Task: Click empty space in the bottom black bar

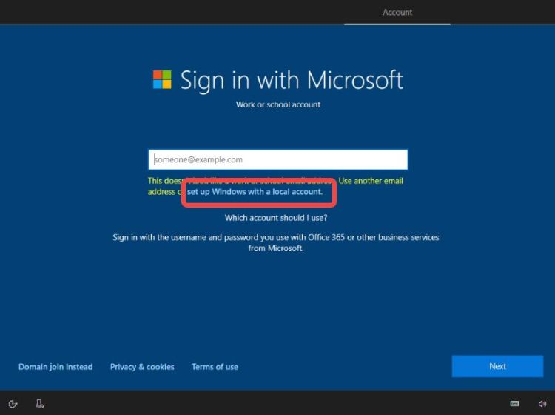Action: (x=277, y=404)
